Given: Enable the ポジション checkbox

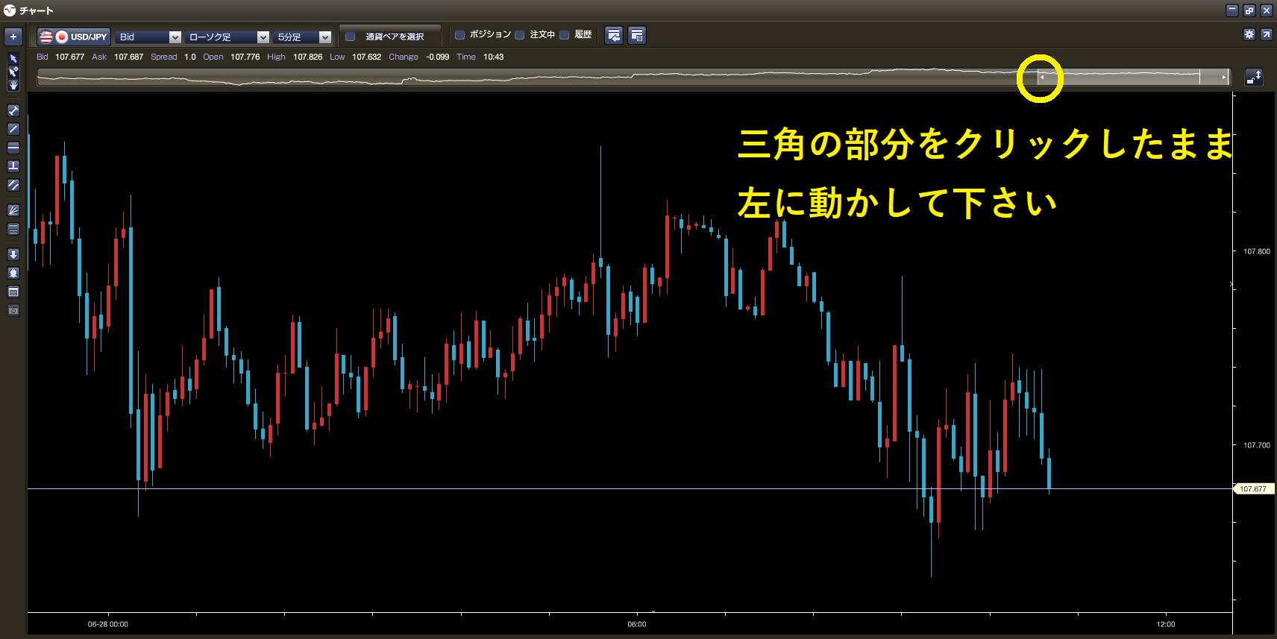Looking at the screenshot, I should point(460,35).
